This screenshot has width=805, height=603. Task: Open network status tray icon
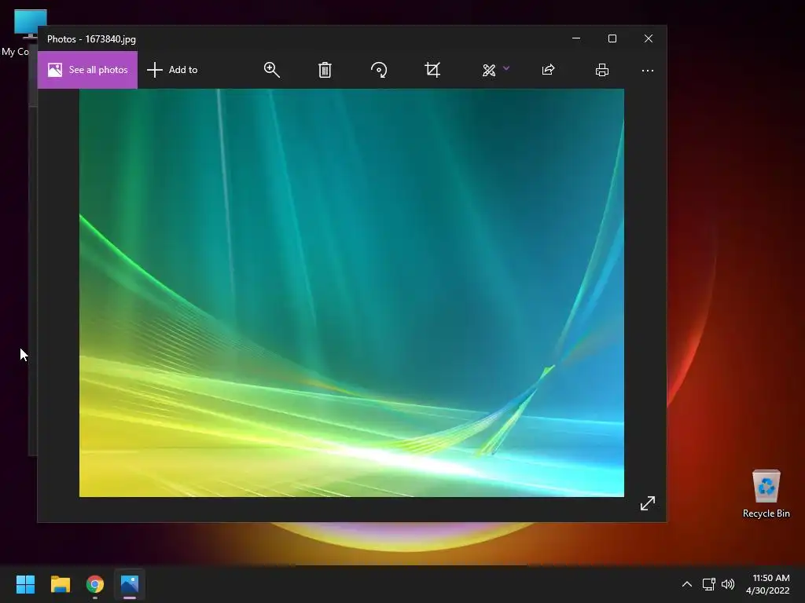(x=709, y=584)
